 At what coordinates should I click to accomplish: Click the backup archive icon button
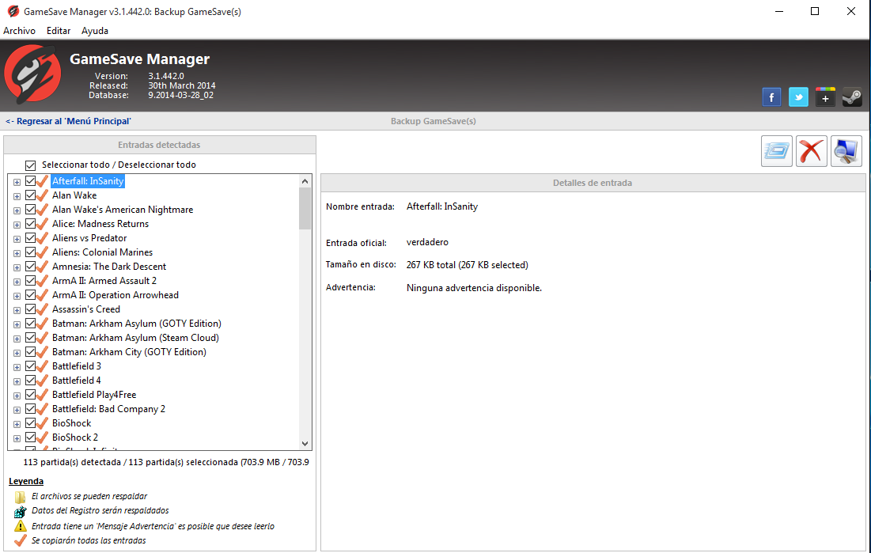click(776, 151)
